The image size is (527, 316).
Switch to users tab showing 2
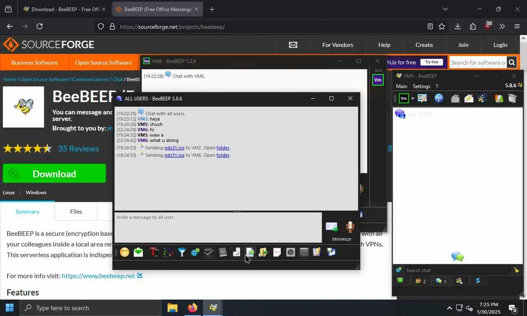420,281
